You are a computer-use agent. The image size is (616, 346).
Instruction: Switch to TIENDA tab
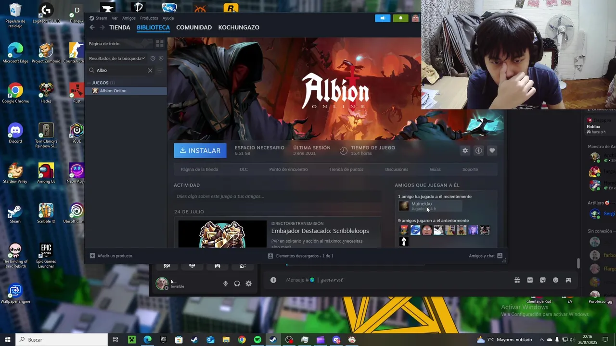[x=120, y=27]
